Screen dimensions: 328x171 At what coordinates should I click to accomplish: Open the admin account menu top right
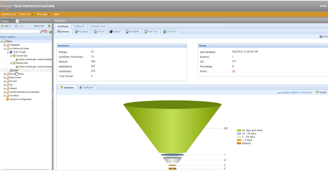pos(324,6)
